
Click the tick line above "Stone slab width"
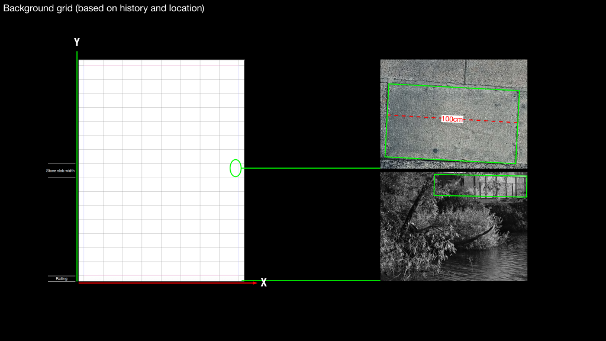tap(62, 163)
